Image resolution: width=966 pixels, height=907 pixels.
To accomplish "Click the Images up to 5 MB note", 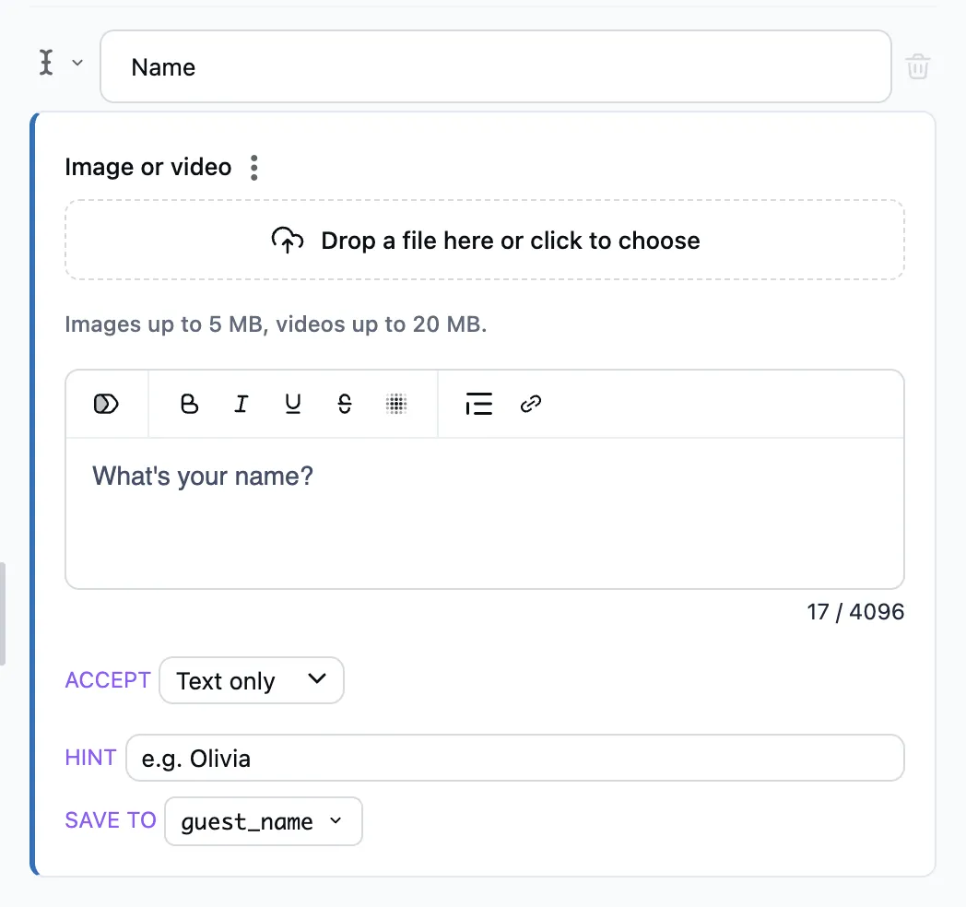I will click(276, 324).
